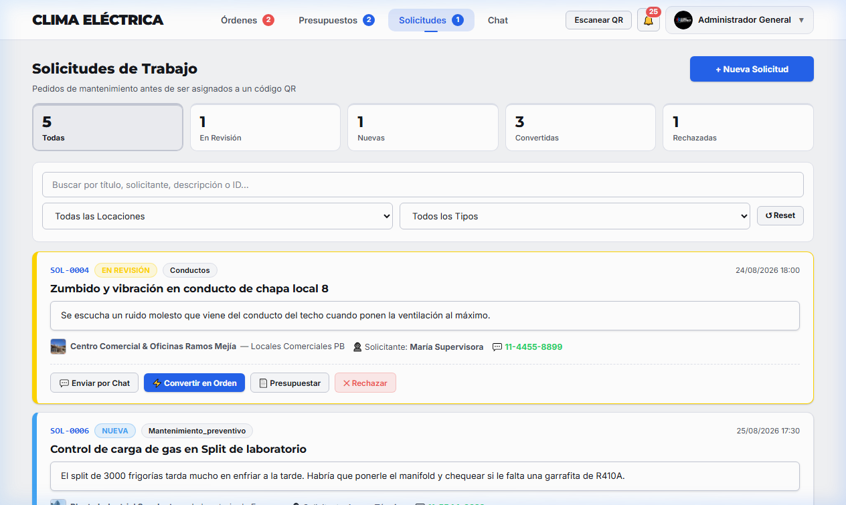Reset the filters with Reset button
This screenshot has width=846, height=505.
pos(780,215)
